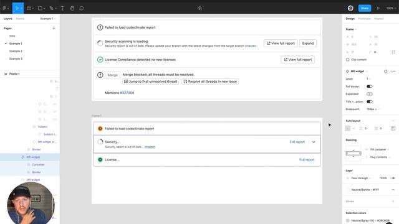Switch to the Design tab

(350, 19)
